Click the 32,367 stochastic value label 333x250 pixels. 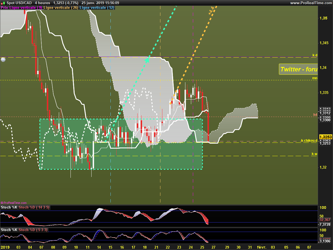[325, 219]
